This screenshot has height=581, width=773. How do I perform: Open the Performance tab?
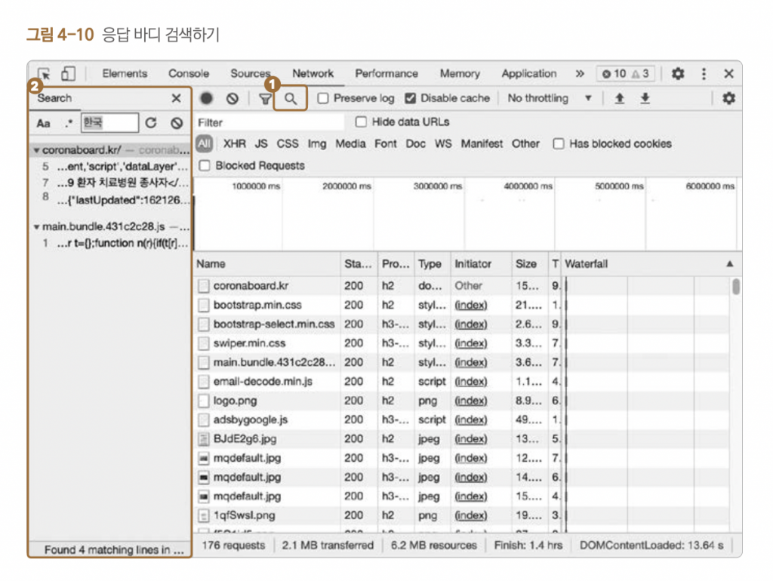point(386,74)
